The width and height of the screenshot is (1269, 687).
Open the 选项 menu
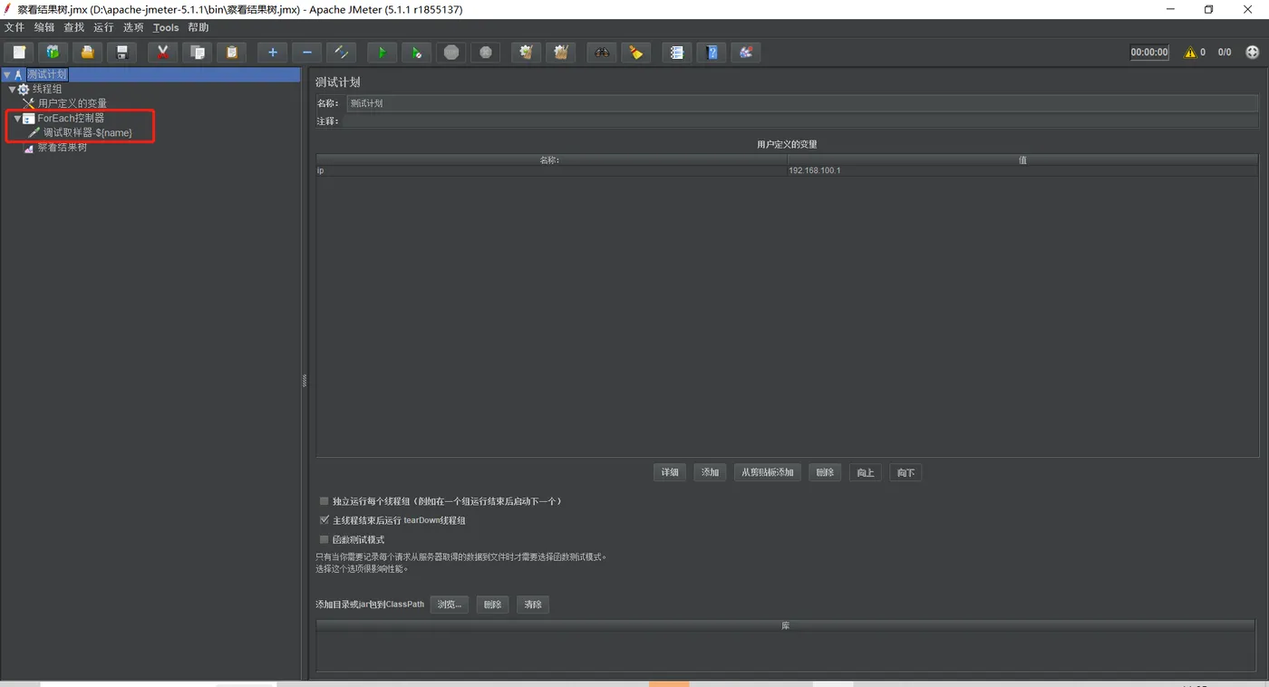[x=133, y=27]
